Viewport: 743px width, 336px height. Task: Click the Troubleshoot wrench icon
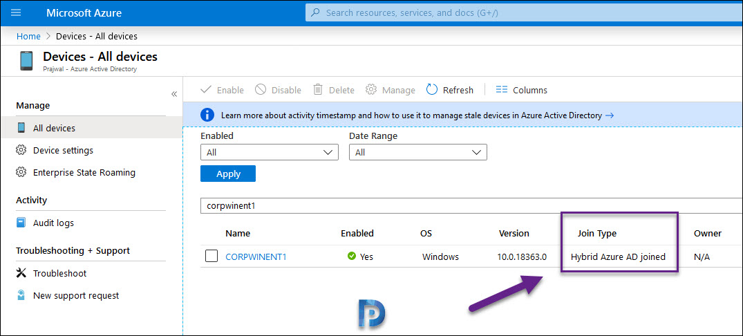point(21,273)
